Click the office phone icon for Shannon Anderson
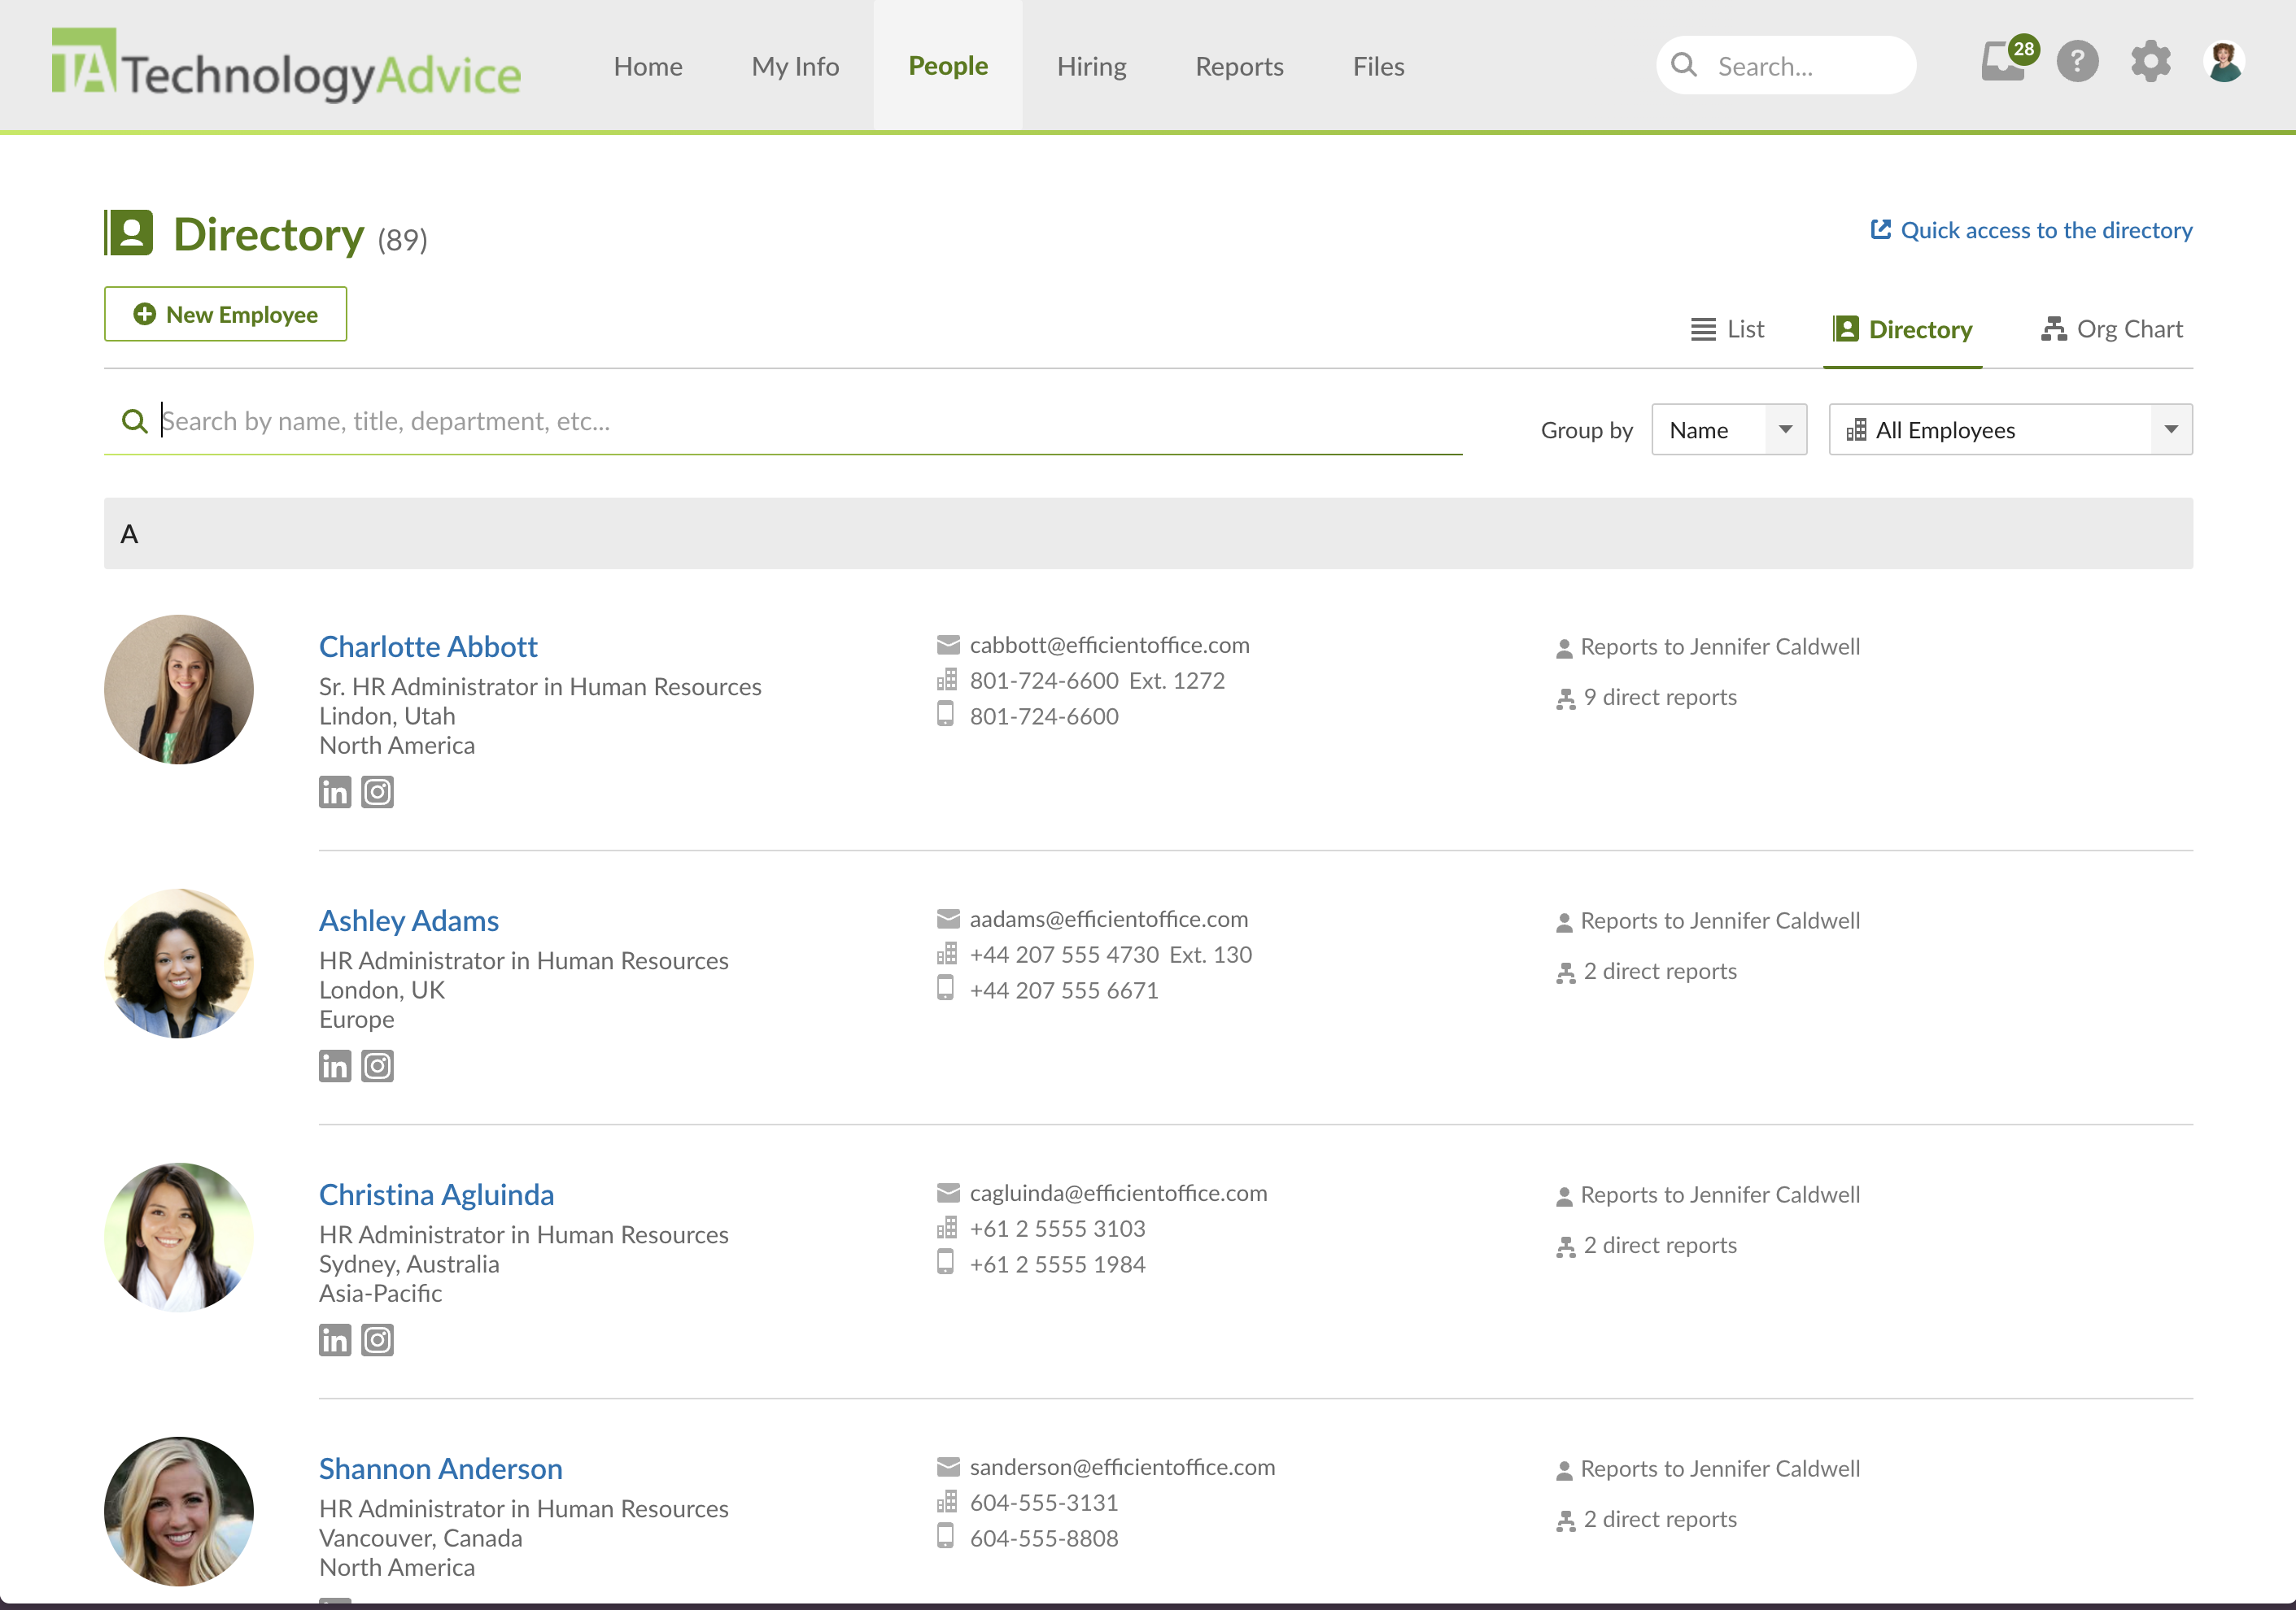2296x1610 pixels. (x=946, y=1502)
